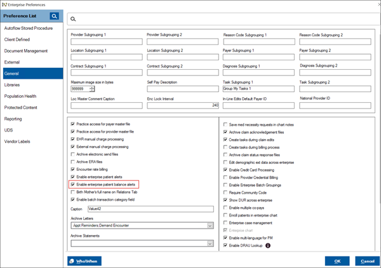381x268 pixels.
Task: Toggle Enable multi-language for PM
Action: point(225,238)
